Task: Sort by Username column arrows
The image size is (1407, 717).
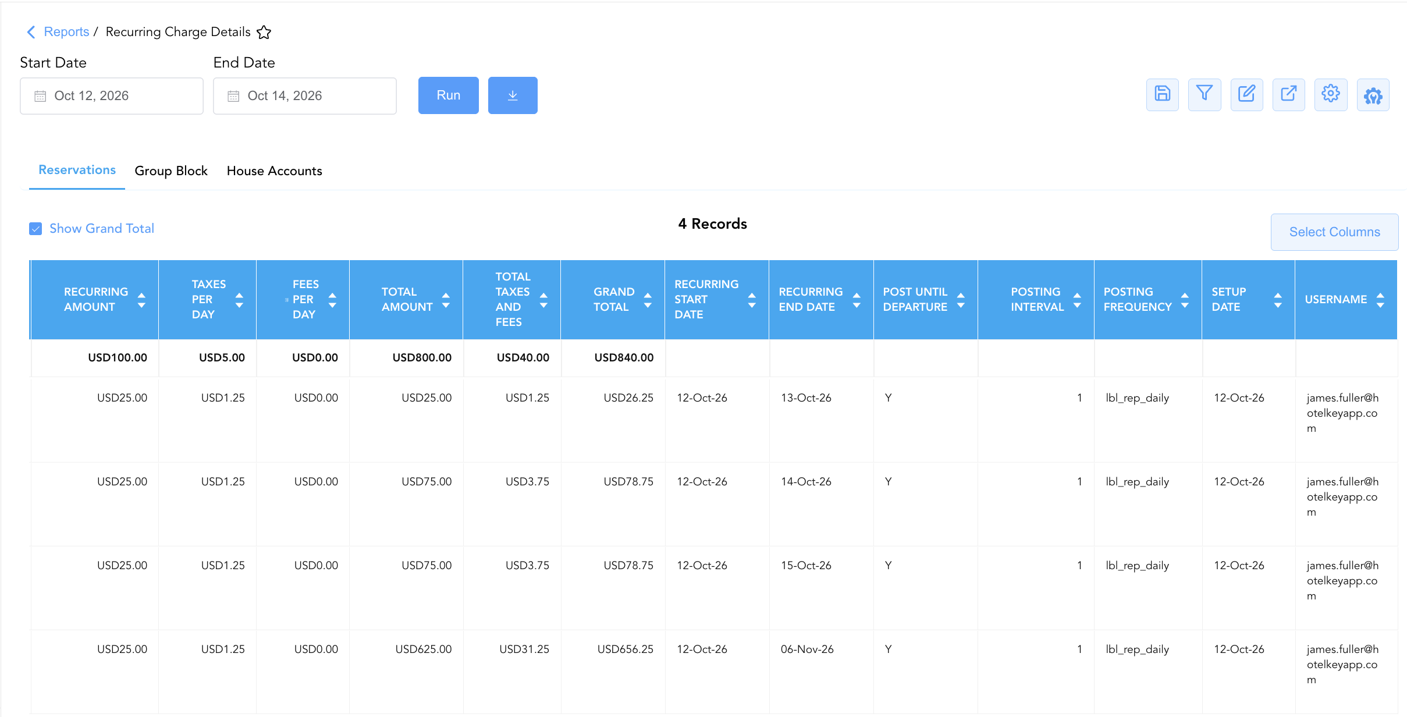Action: [1380, 300]
